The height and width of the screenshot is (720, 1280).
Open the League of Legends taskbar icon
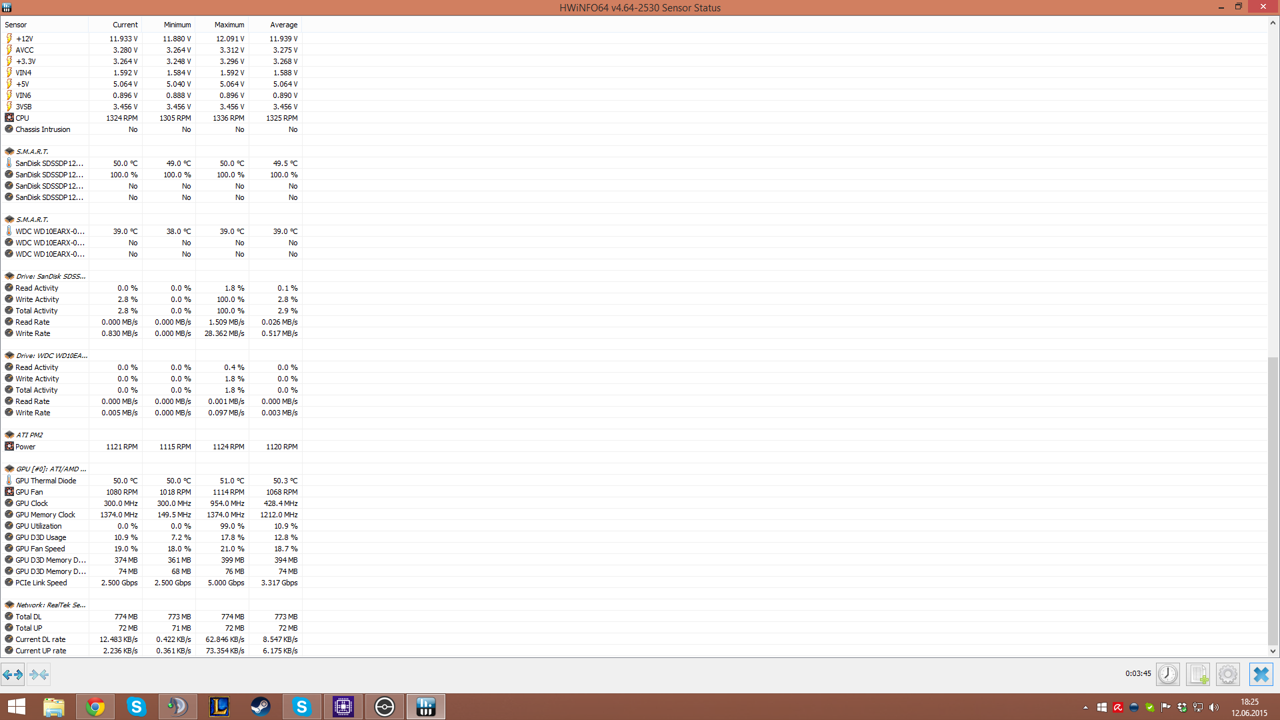219,707
